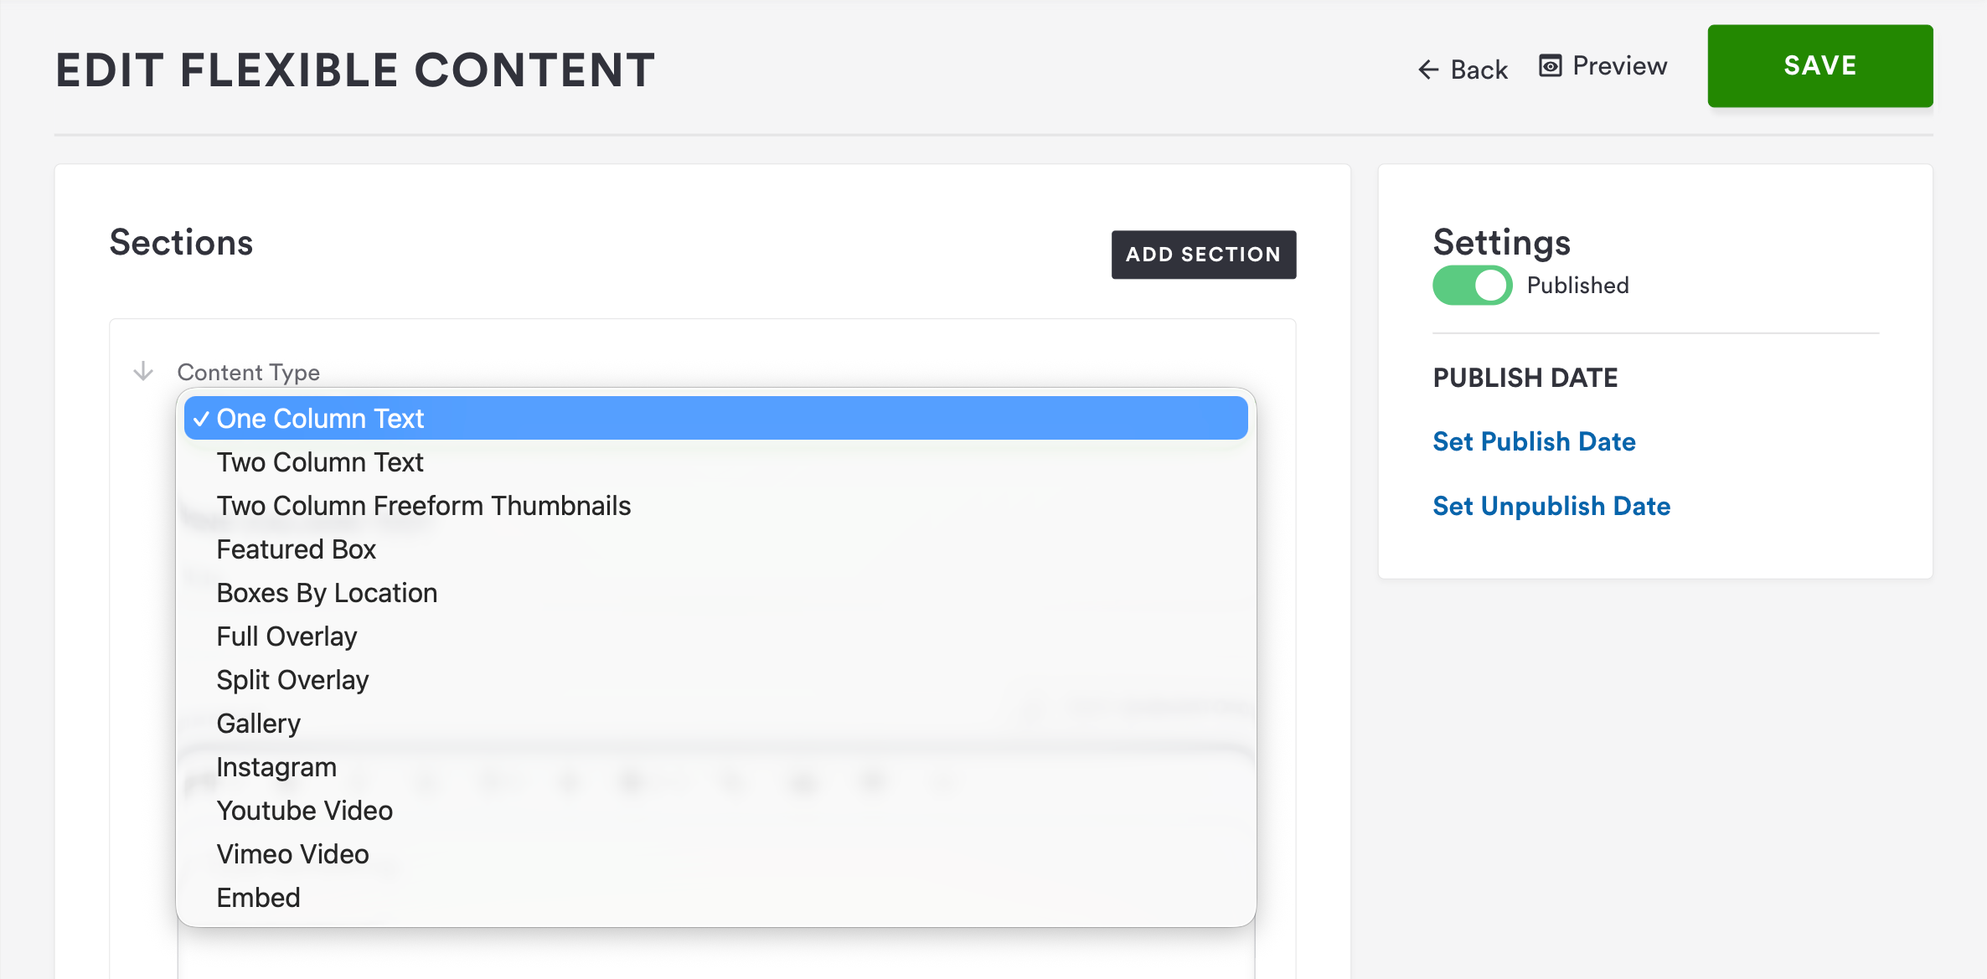The height and width of the screenshot is (979, 1987).
Task: Select Embed content type
Action: (x=258, y=898)
